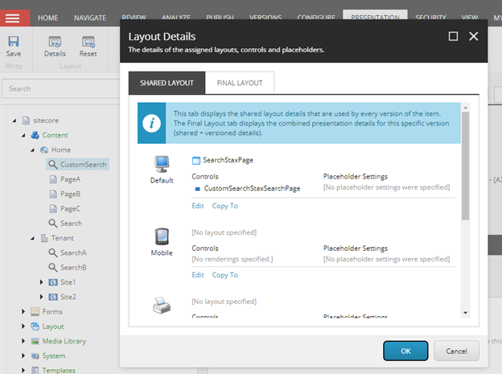Image resolution: width=502 pixels, height=374 pixels.
Task: Expand the Media Library tree node
Action: click(23, 341)
